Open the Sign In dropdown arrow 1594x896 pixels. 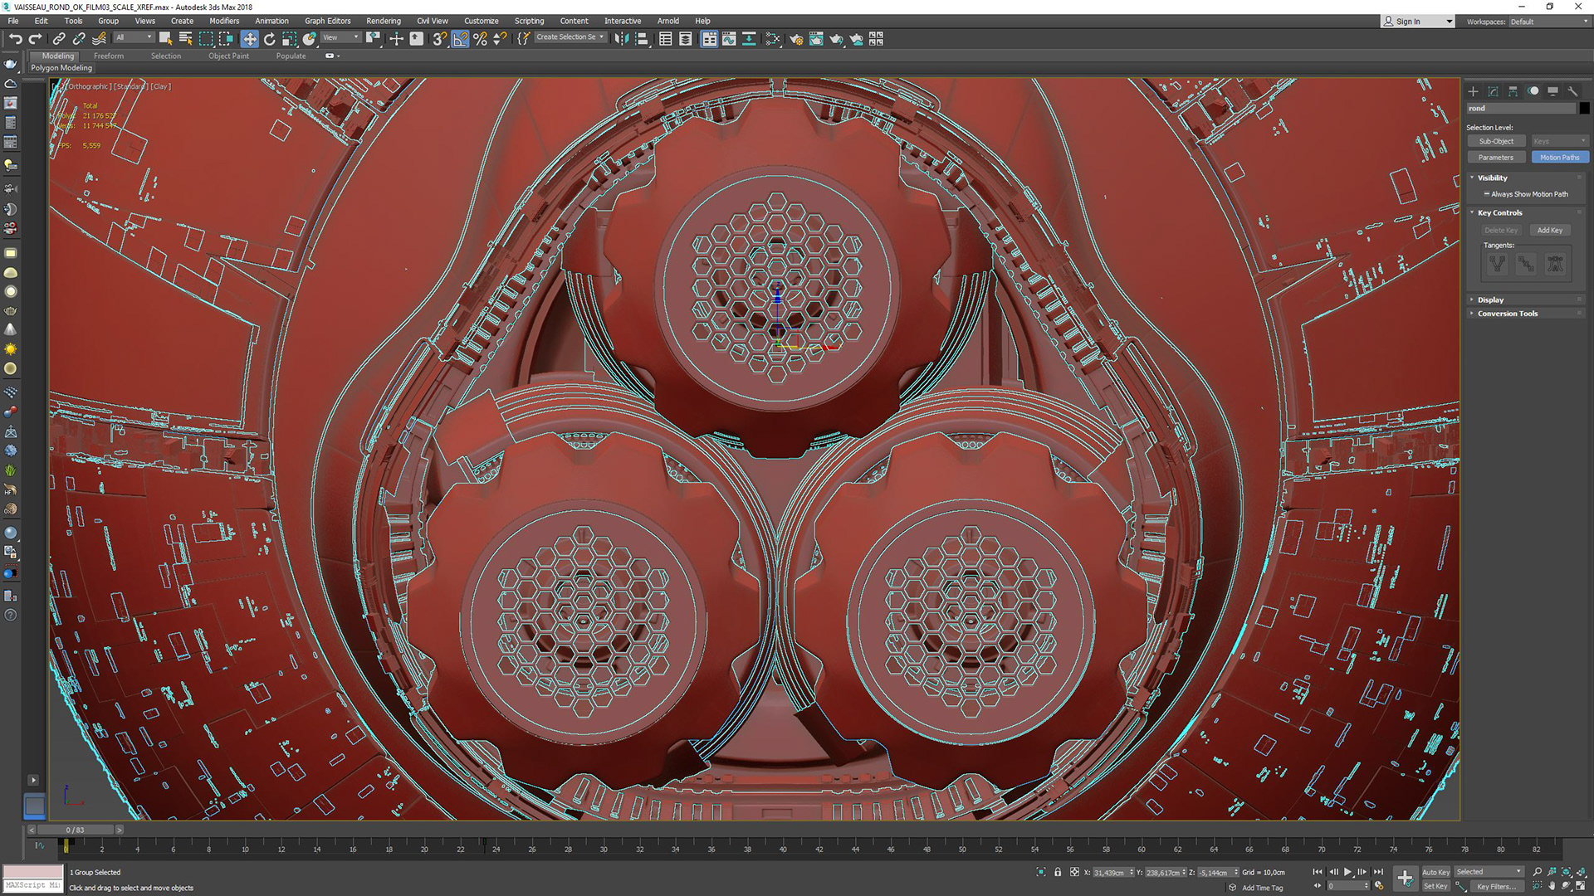tap(1450, 22)
